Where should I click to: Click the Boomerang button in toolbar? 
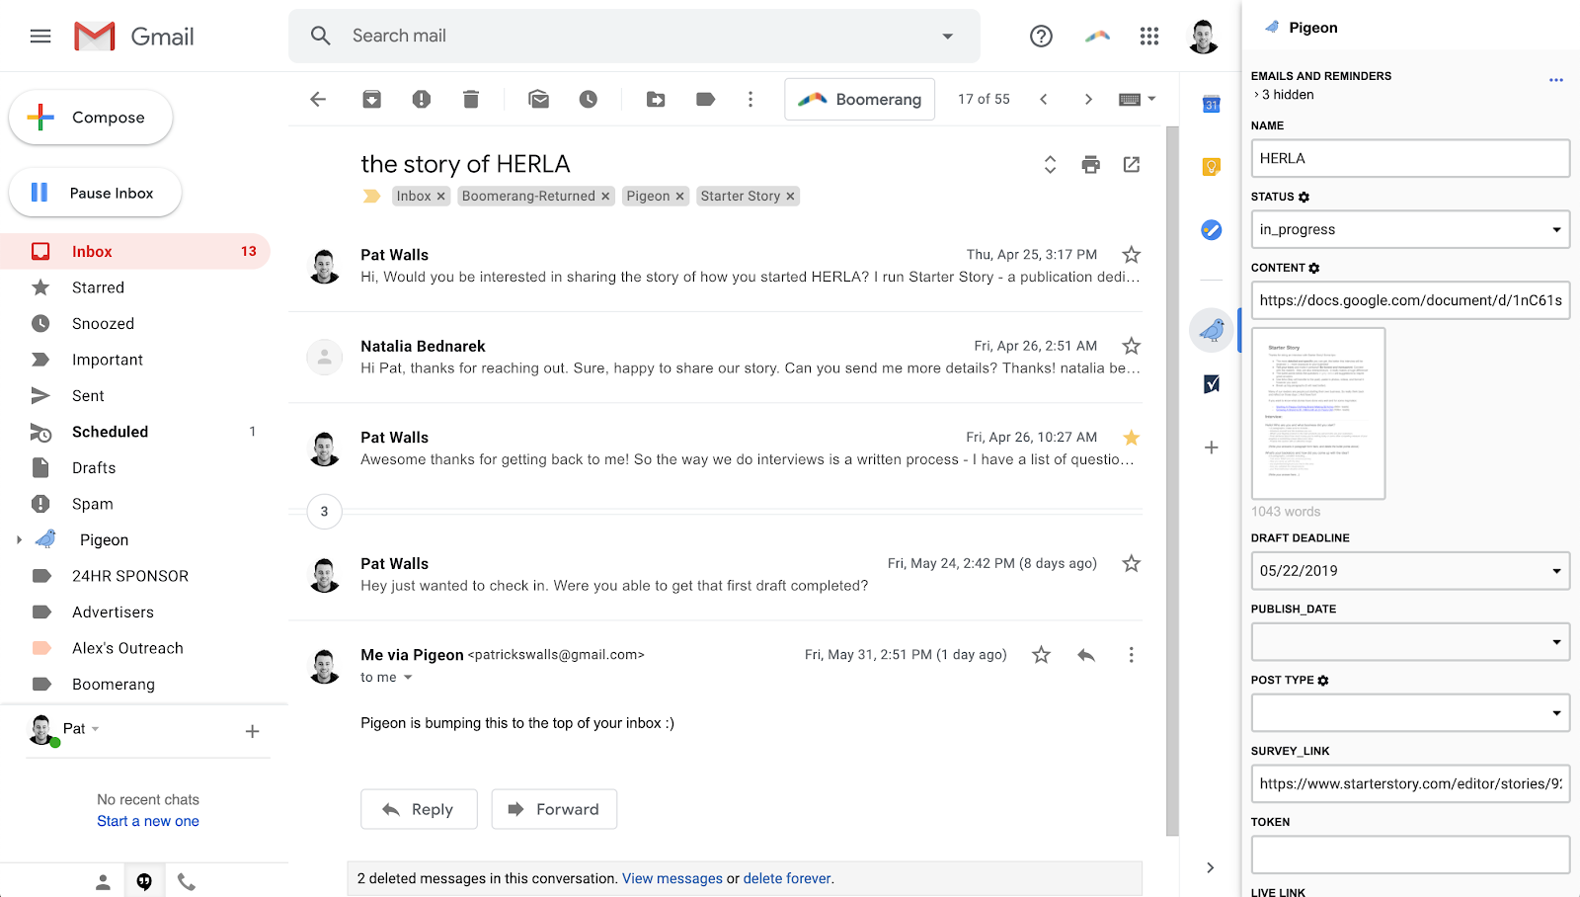[859, 99]
